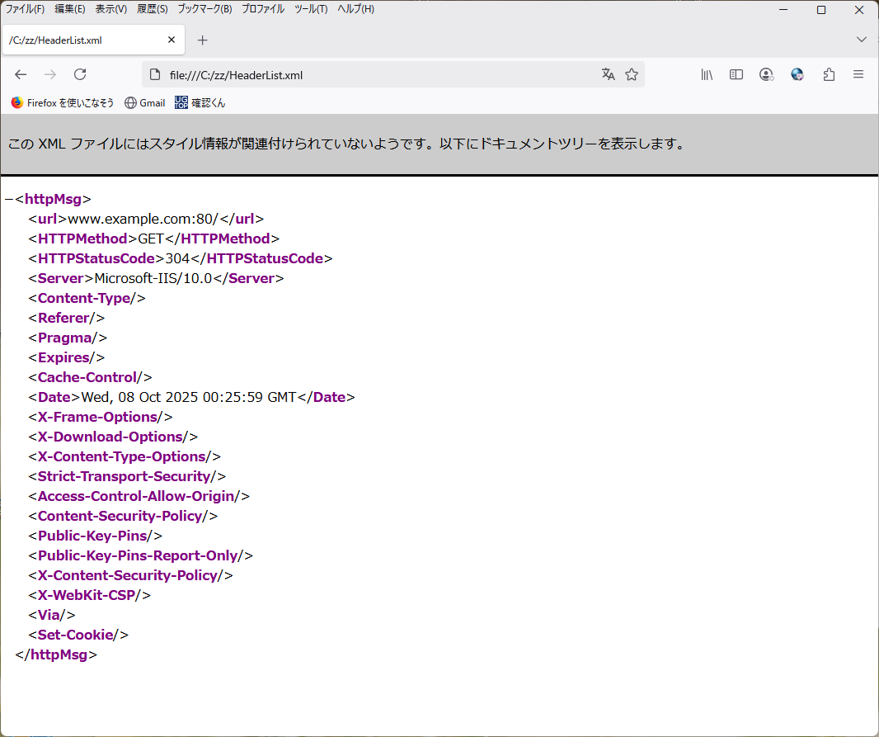Open the page translation icon
The width and height of the screenshot is (879, 737).
[609, 74]
